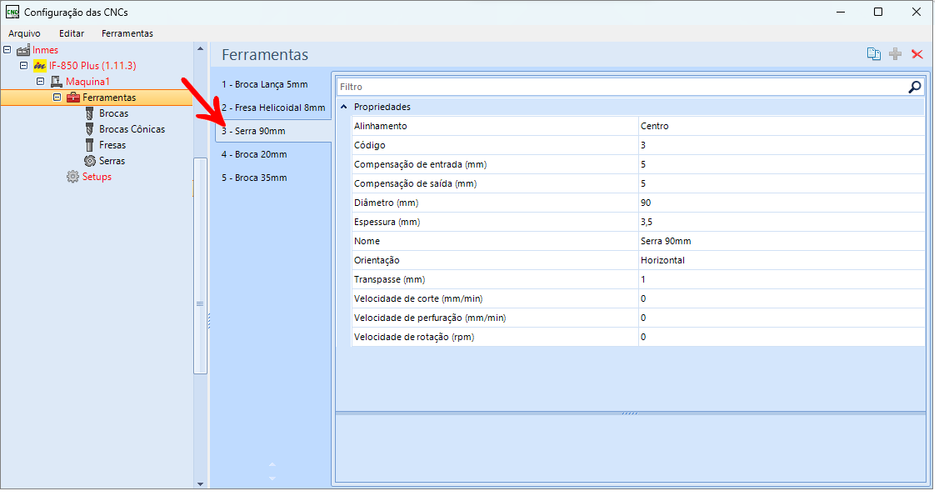The width and height of the screenshot is (939, 496).
Task: Click the Propriedades section header text
Action: pos(382,107)
